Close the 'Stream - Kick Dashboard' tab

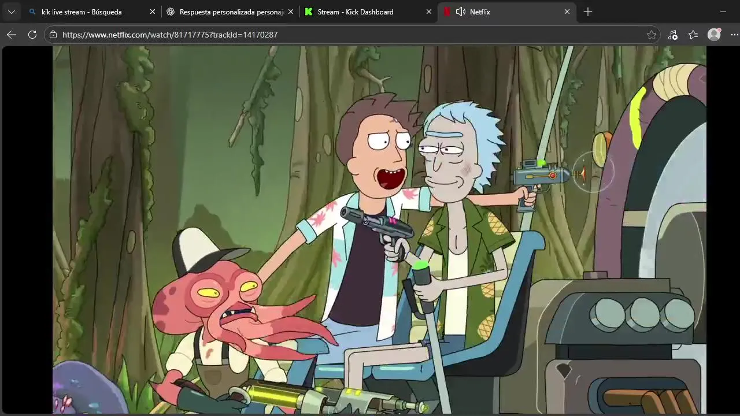point(428,12)
